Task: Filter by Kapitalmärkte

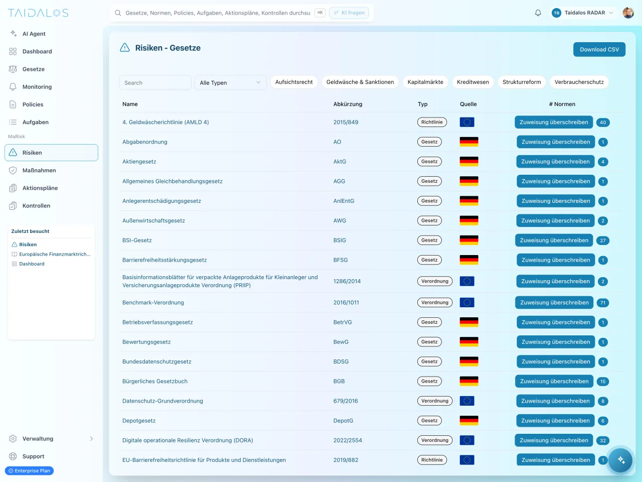Action: pos(425,82)
